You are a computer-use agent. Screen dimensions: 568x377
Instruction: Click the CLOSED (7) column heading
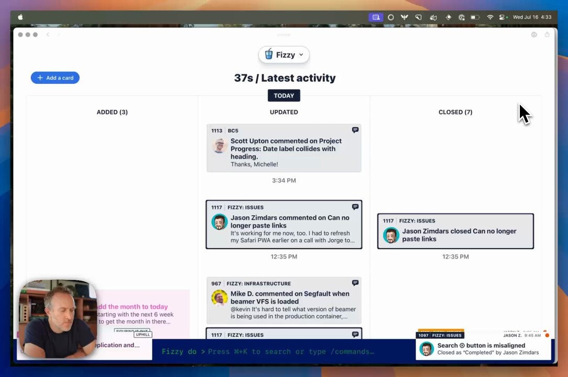[455, 112]
